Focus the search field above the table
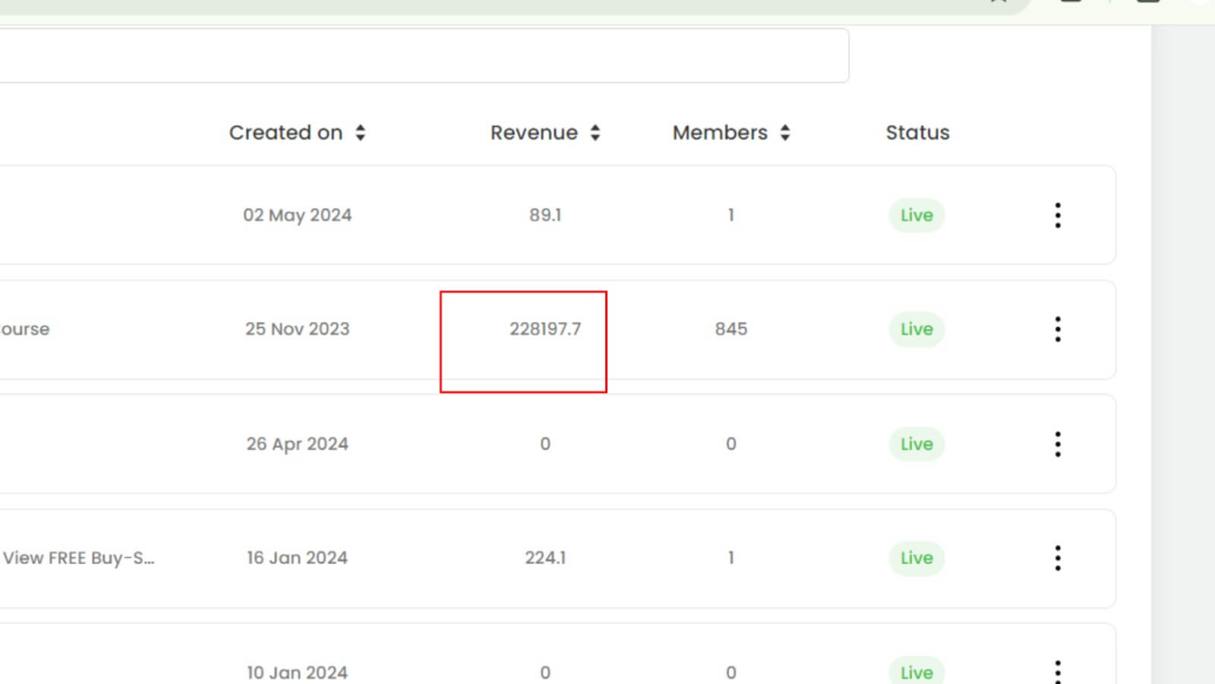Viewport: 1215px width, 684px height. (x=418, y=55)
